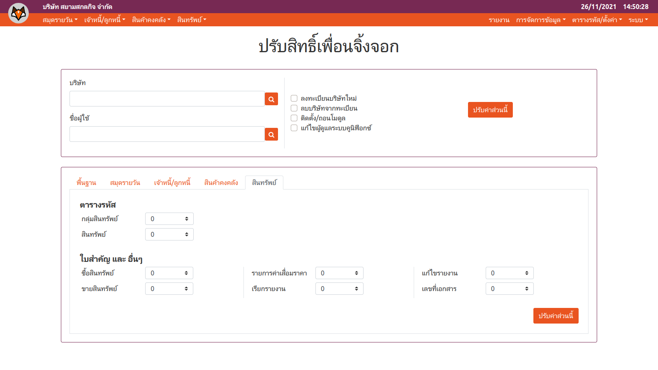This screenshot has width=658, height=370.
Task: Switch to สมุดรายวัน tab
Action: pos(125,183)
